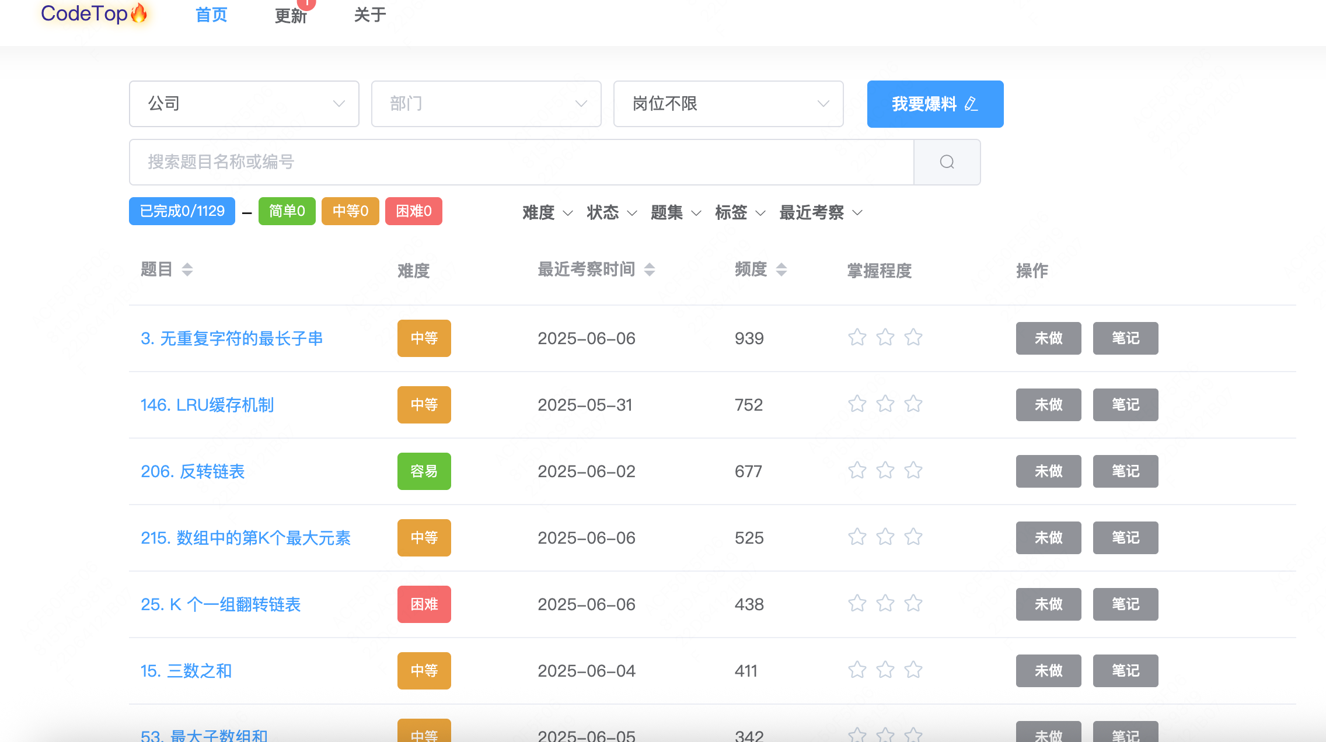The image size is (1326, 742).
Task: Rate second star for 数组中的第K个最大元素
Action: pyautogui.click(x=885, y=537)
